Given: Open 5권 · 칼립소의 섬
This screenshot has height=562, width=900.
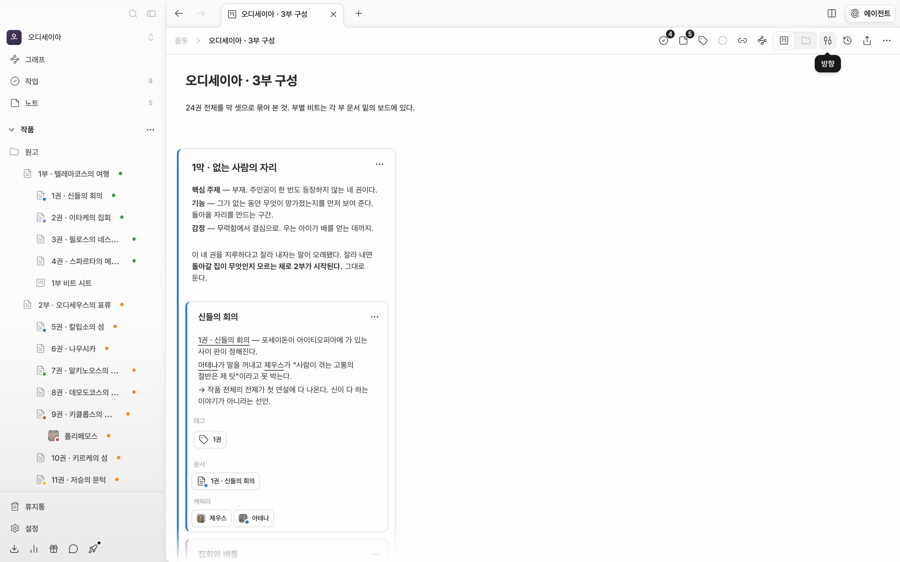Looking at the screenshot, I should pos(82,327).
